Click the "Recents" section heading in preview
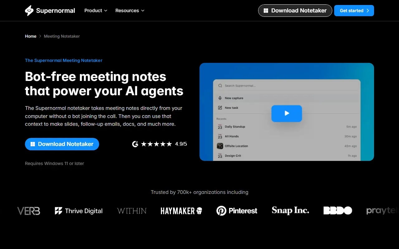 pos(221,119)
